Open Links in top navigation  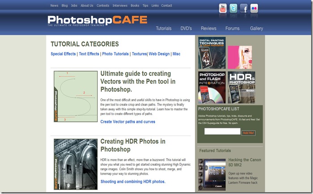click(x=155, y=6)
